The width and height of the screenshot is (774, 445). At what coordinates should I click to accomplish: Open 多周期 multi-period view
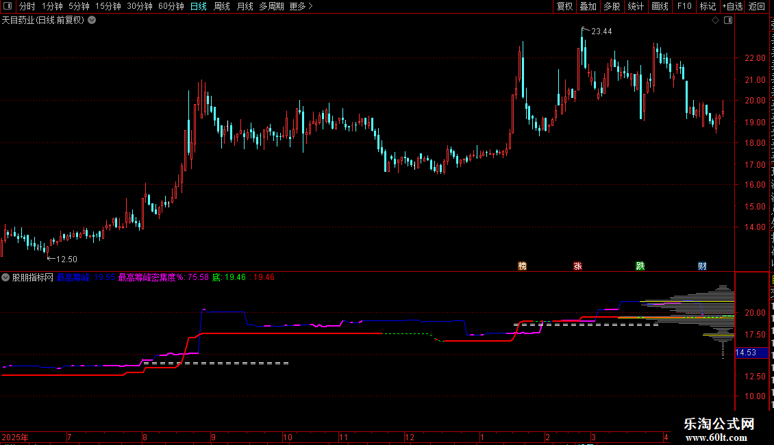[x=271, y=6]
